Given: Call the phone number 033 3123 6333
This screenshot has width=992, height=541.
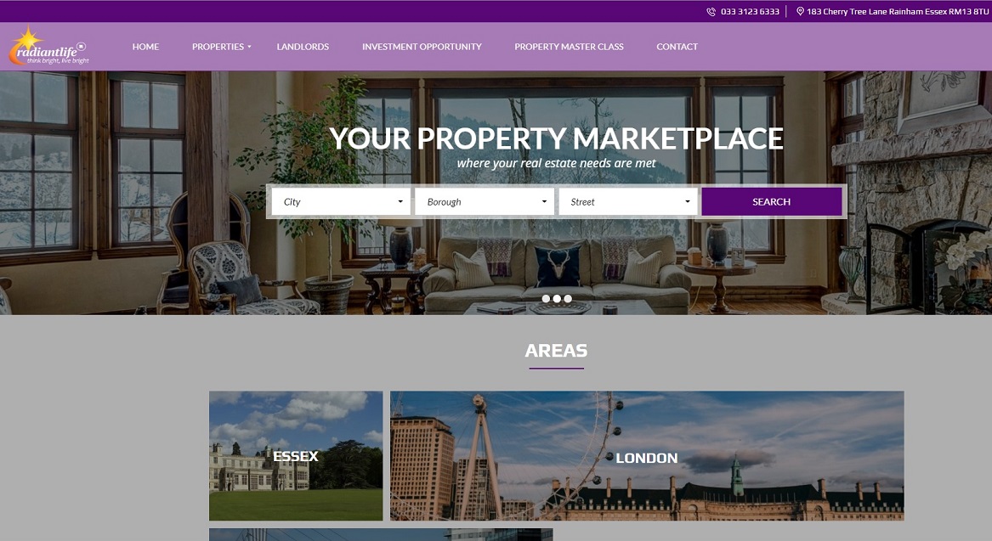Looking at the screenshot, I should tap(750, 11).
